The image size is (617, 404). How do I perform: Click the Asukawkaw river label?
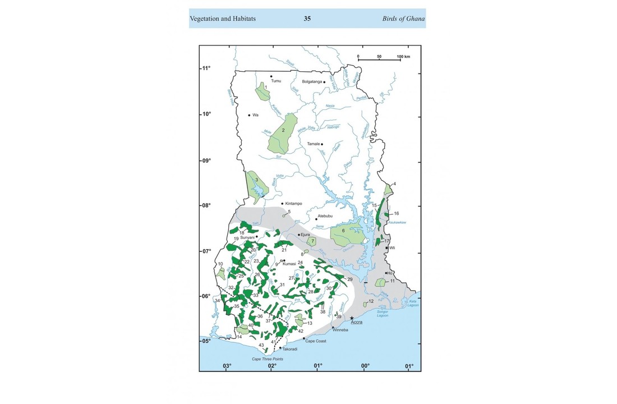click(397, 222)
